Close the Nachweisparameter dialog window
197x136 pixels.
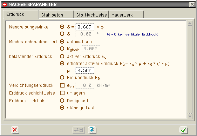point(192,5)
